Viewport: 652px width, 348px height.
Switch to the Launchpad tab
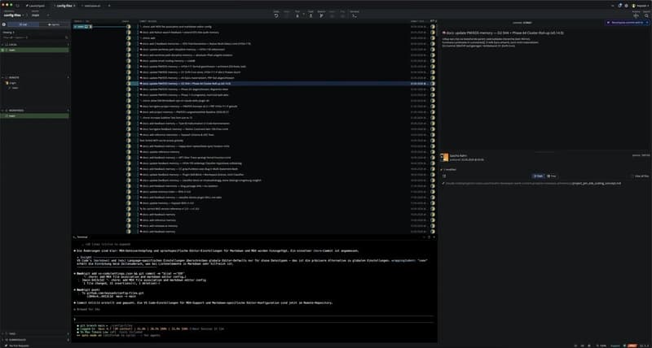pos(37,6)
